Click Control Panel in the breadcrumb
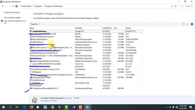This screenshot has height=110, width=195. point(26,6)
